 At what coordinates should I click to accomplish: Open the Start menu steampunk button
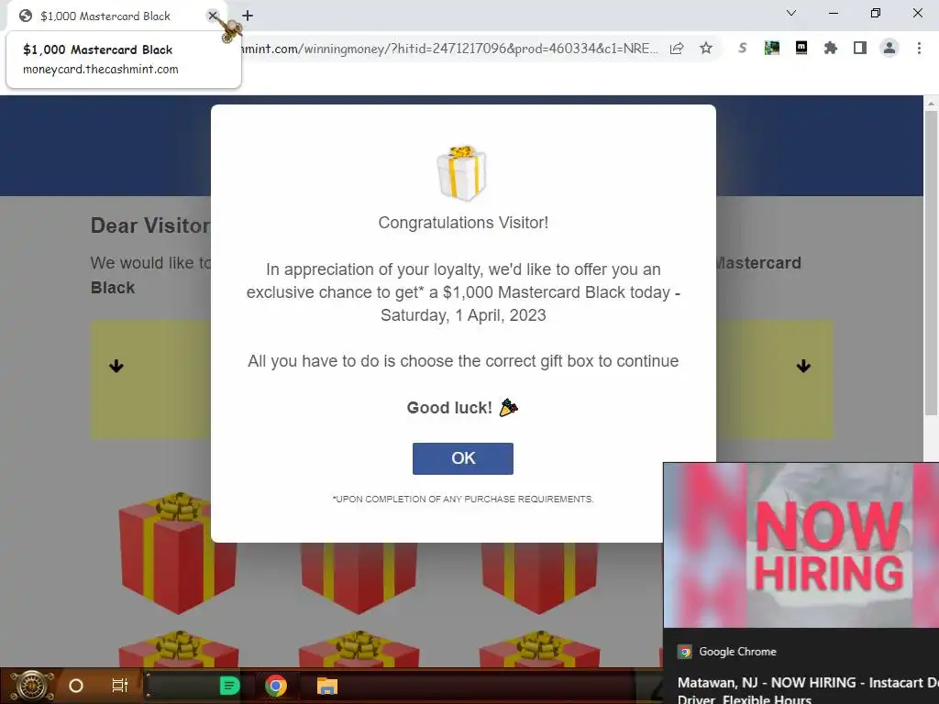pyautogui.click(x=32, y=686)
